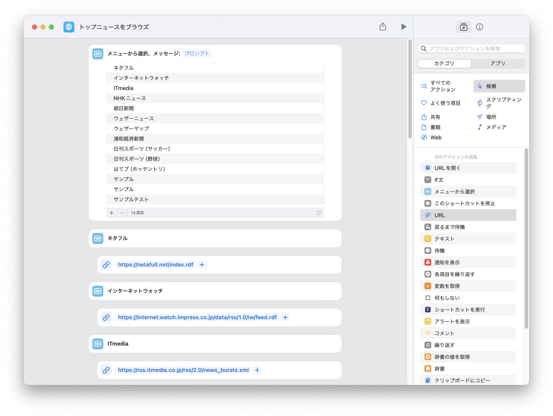
Task: Click the プロンプト message field
Action: [x=197, y=53]
